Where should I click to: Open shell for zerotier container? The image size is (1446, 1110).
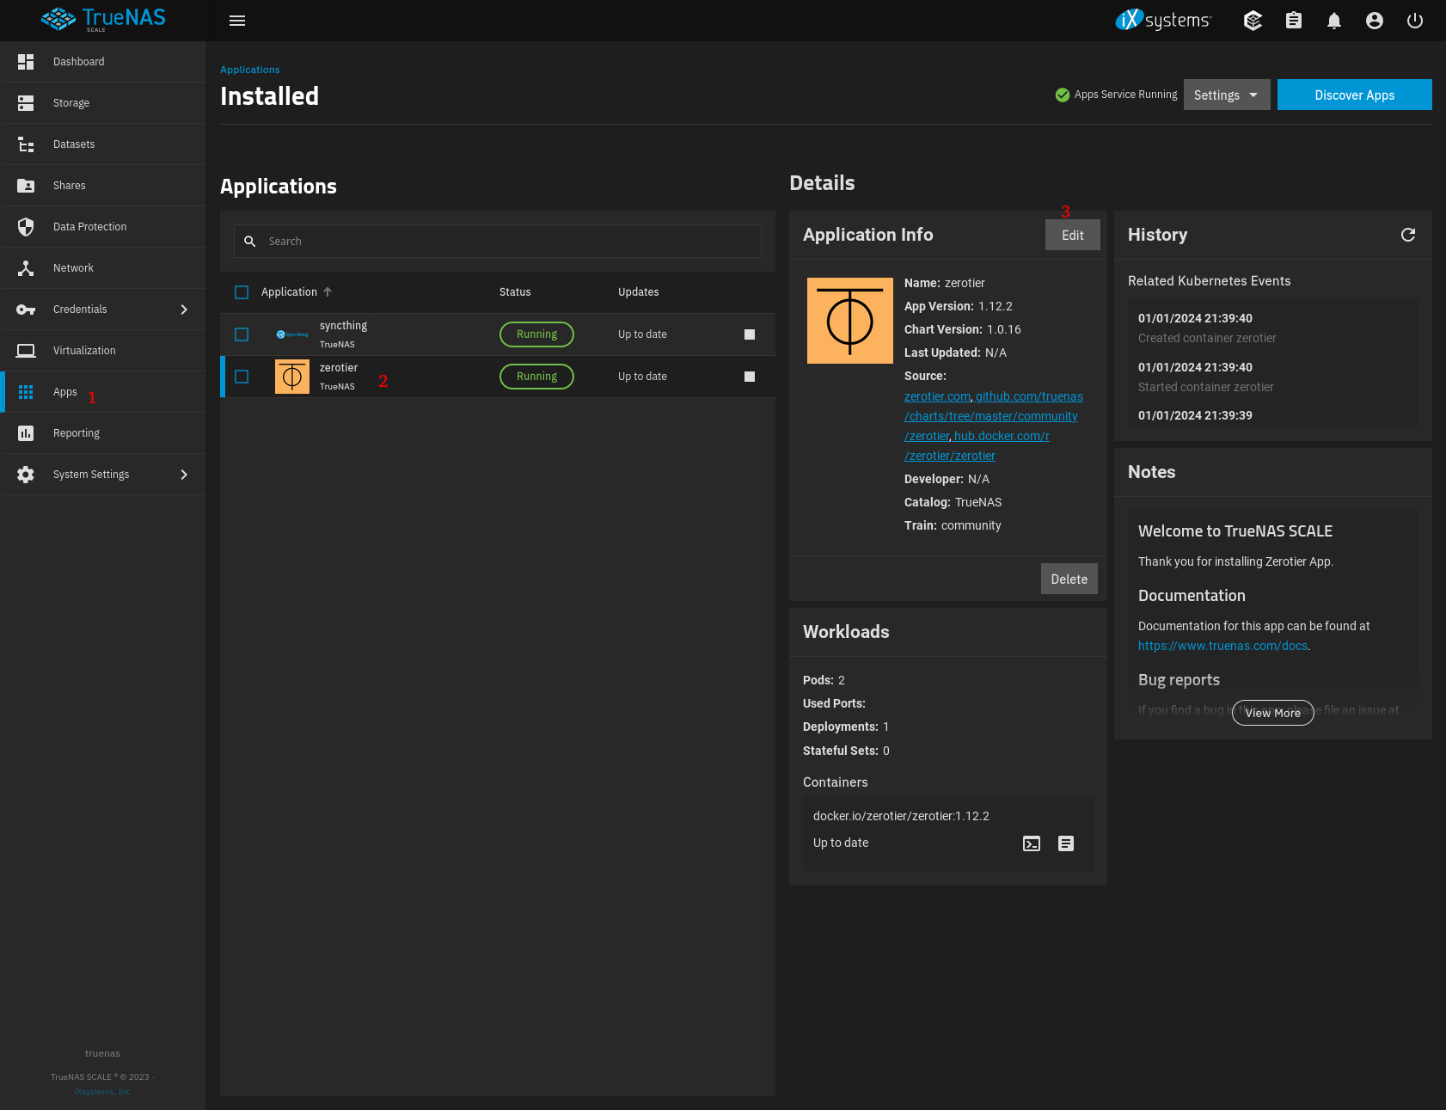[x=1032, y=843]
